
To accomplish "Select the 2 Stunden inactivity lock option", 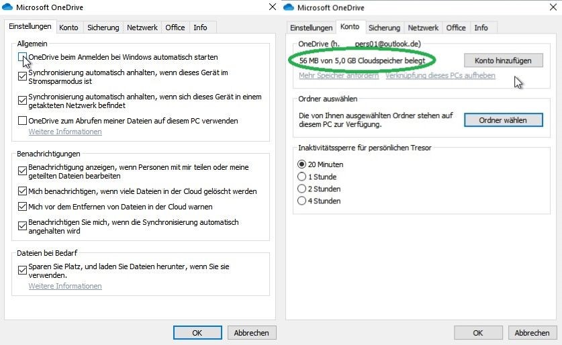I will [301, 189].
